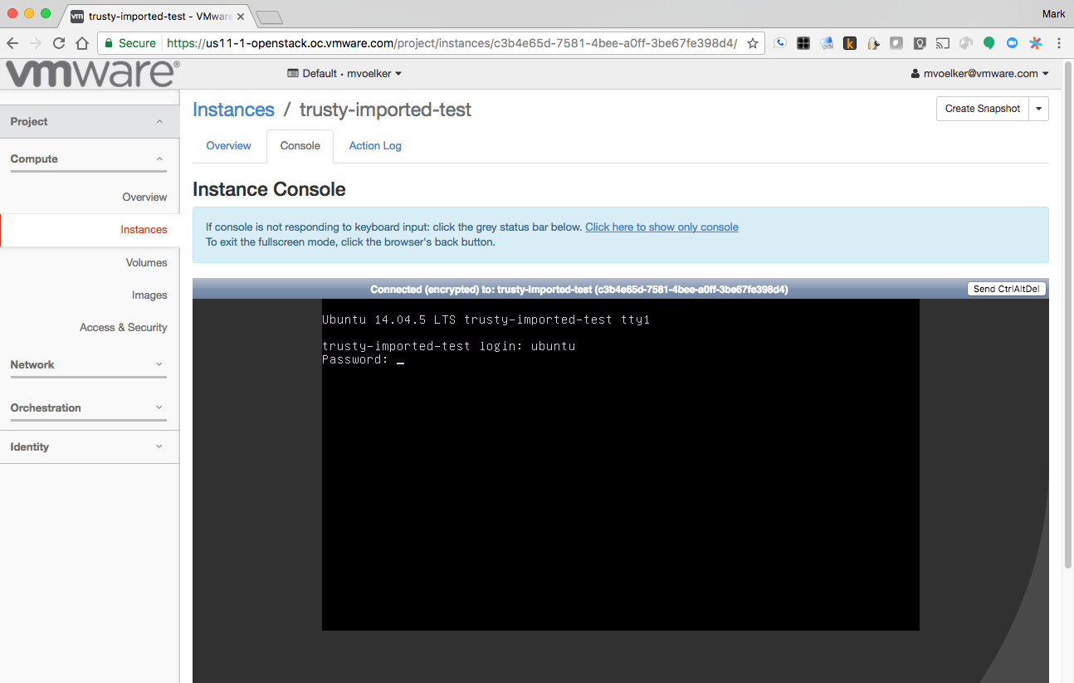Collapse the Project section

(x=90, y=121)
